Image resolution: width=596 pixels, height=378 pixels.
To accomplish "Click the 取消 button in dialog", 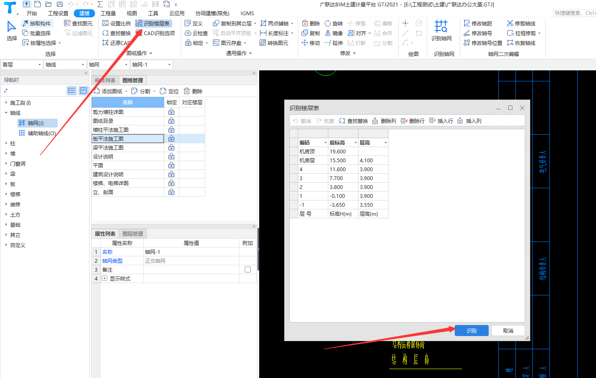I will click(508, 331).
